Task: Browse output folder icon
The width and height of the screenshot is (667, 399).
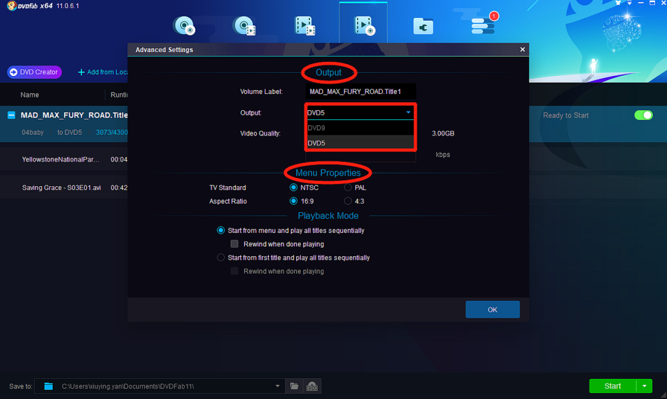Action: (x=294, y=386)
